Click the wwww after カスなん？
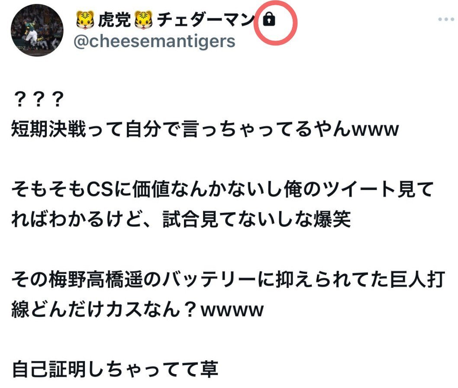The width and height of the screenshot is (458, 388). pyautogui.click(x=232, y=310)
